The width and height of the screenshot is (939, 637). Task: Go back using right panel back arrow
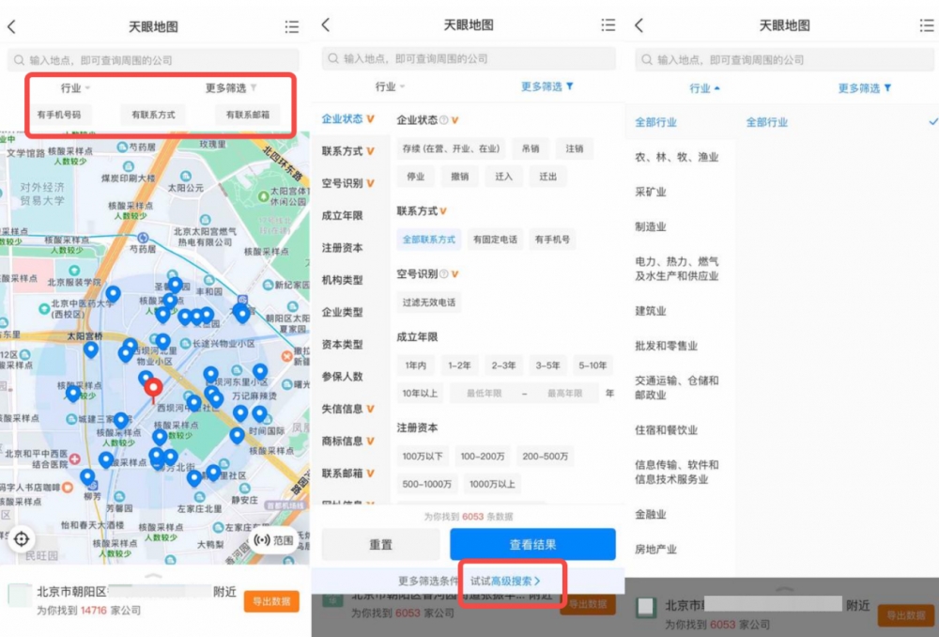coord(639,25)
